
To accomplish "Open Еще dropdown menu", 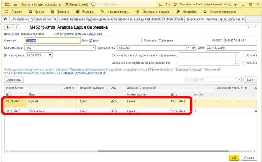I will pyautogui.click(x=250, y=80).
